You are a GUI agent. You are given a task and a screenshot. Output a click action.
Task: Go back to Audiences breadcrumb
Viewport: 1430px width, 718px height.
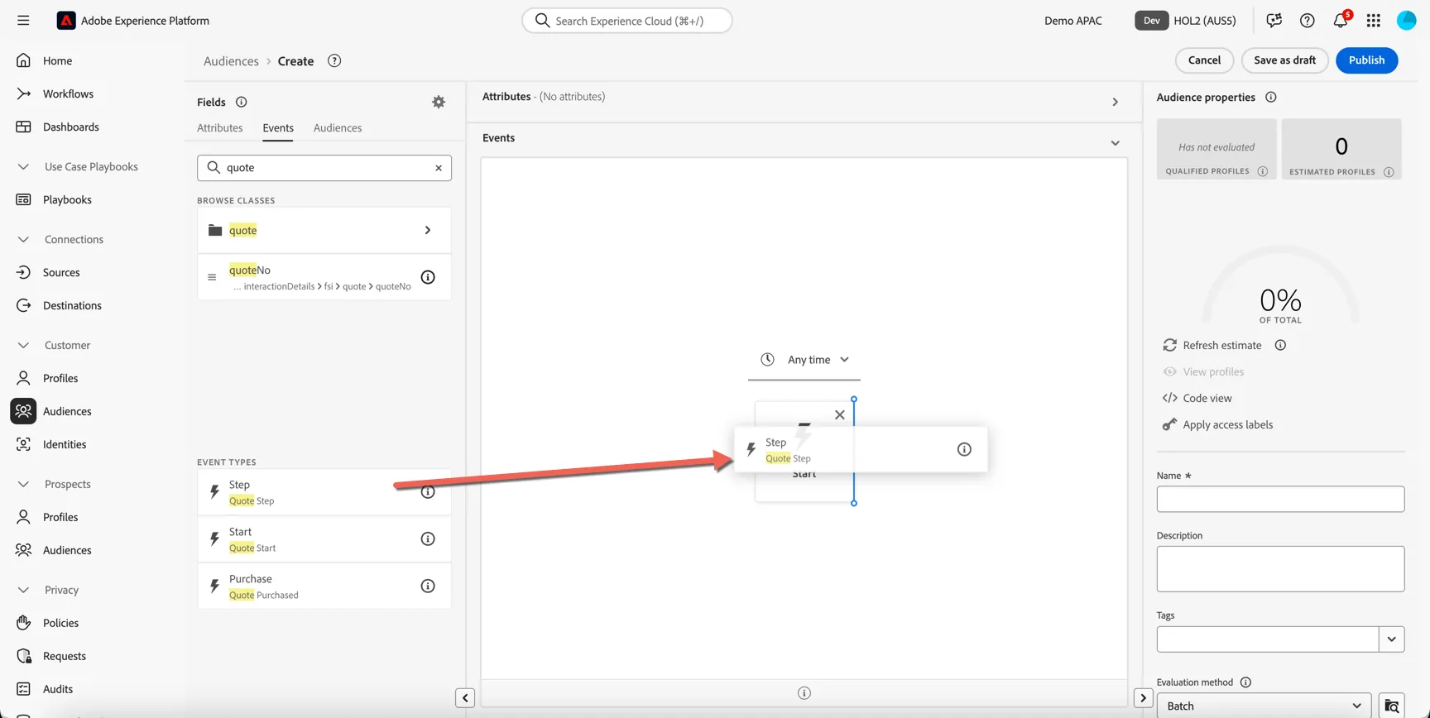[x=231, y=61]
